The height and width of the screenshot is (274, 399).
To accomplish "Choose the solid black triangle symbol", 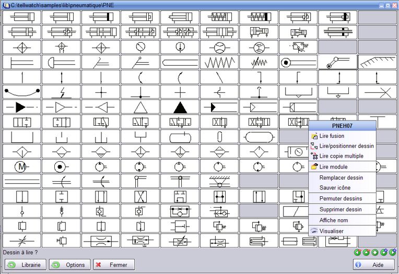I will click(180, 107).
